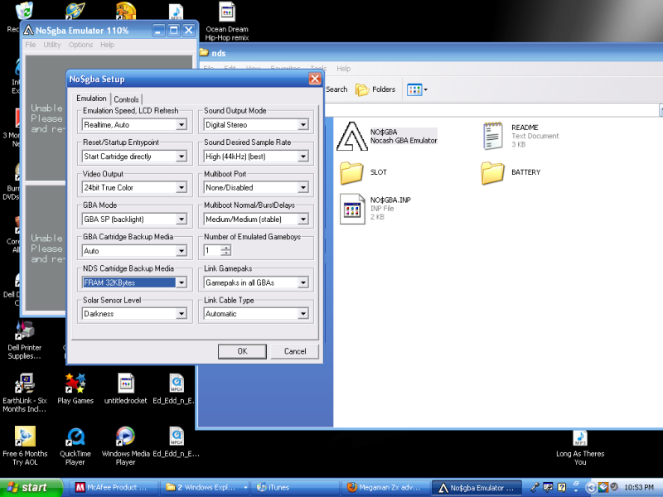Increase Number of Emulated Gameboys
Viewport: 663px width, 497px height.
tap(226, 248)
